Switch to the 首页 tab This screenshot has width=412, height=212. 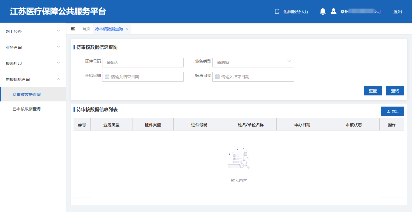point(86,29)
